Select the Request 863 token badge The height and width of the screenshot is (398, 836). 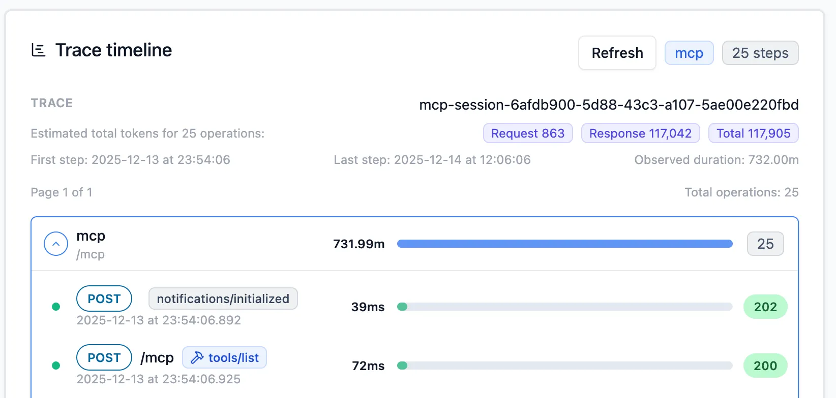tap(528, 133)
